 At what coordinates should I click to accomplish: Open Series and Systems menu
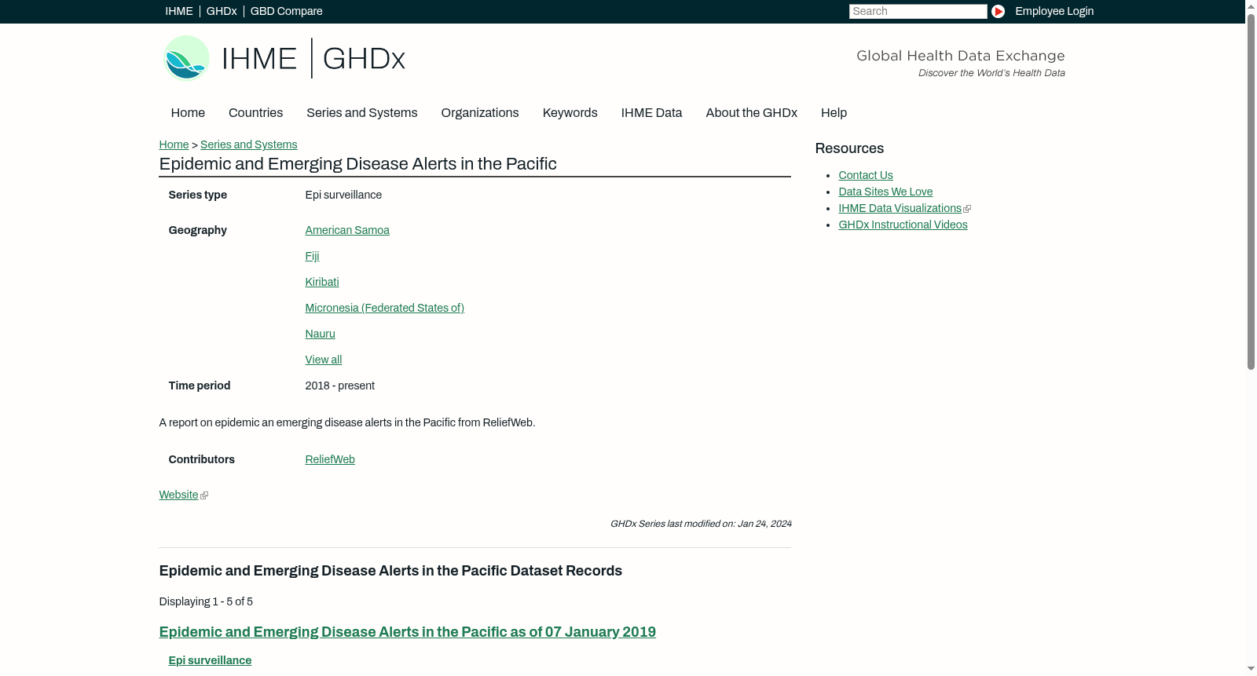click(361, 113)
